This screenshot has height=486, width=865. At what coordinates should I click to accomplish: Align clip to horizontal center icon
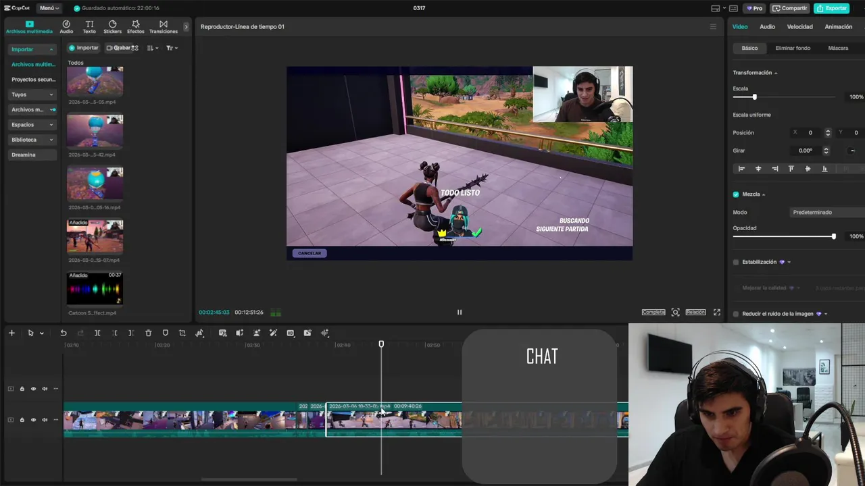pyautogui.click(x=758, y=169)
